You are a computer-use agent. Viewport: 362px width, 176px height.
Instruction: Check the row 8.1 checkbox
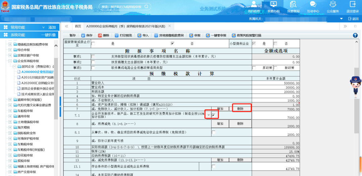[214, 132]
